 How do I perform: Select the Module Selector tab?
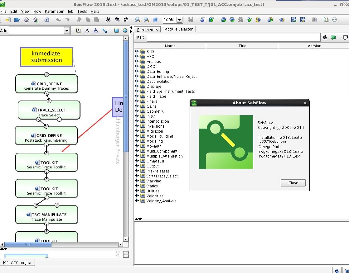point(178,29)
